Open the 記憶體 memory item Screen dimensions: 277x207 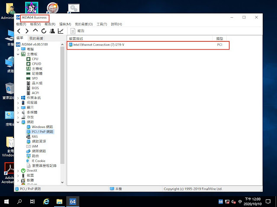[x=37, y=73]
